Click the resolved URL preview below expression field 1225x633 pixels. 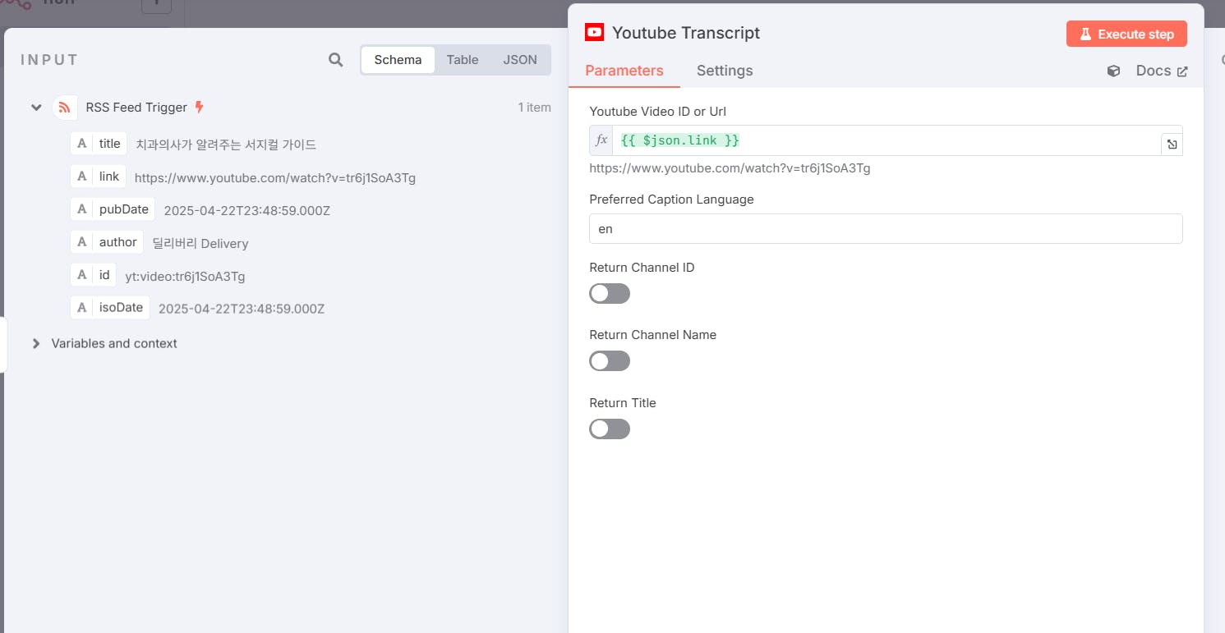point(730,168)
